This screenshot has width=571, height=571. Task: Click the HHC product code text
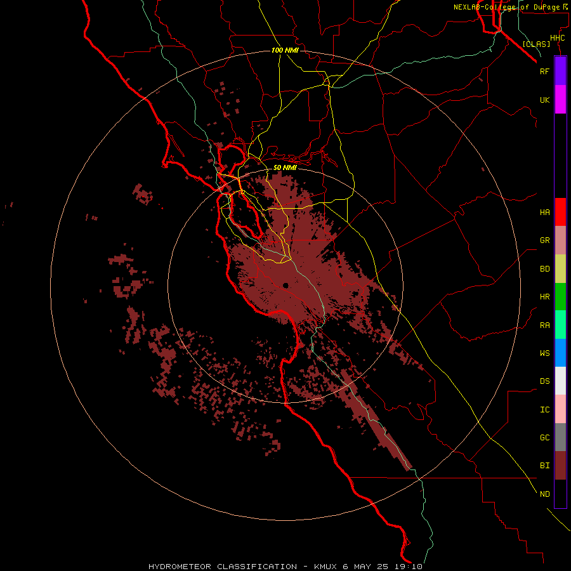pos(557,38)
